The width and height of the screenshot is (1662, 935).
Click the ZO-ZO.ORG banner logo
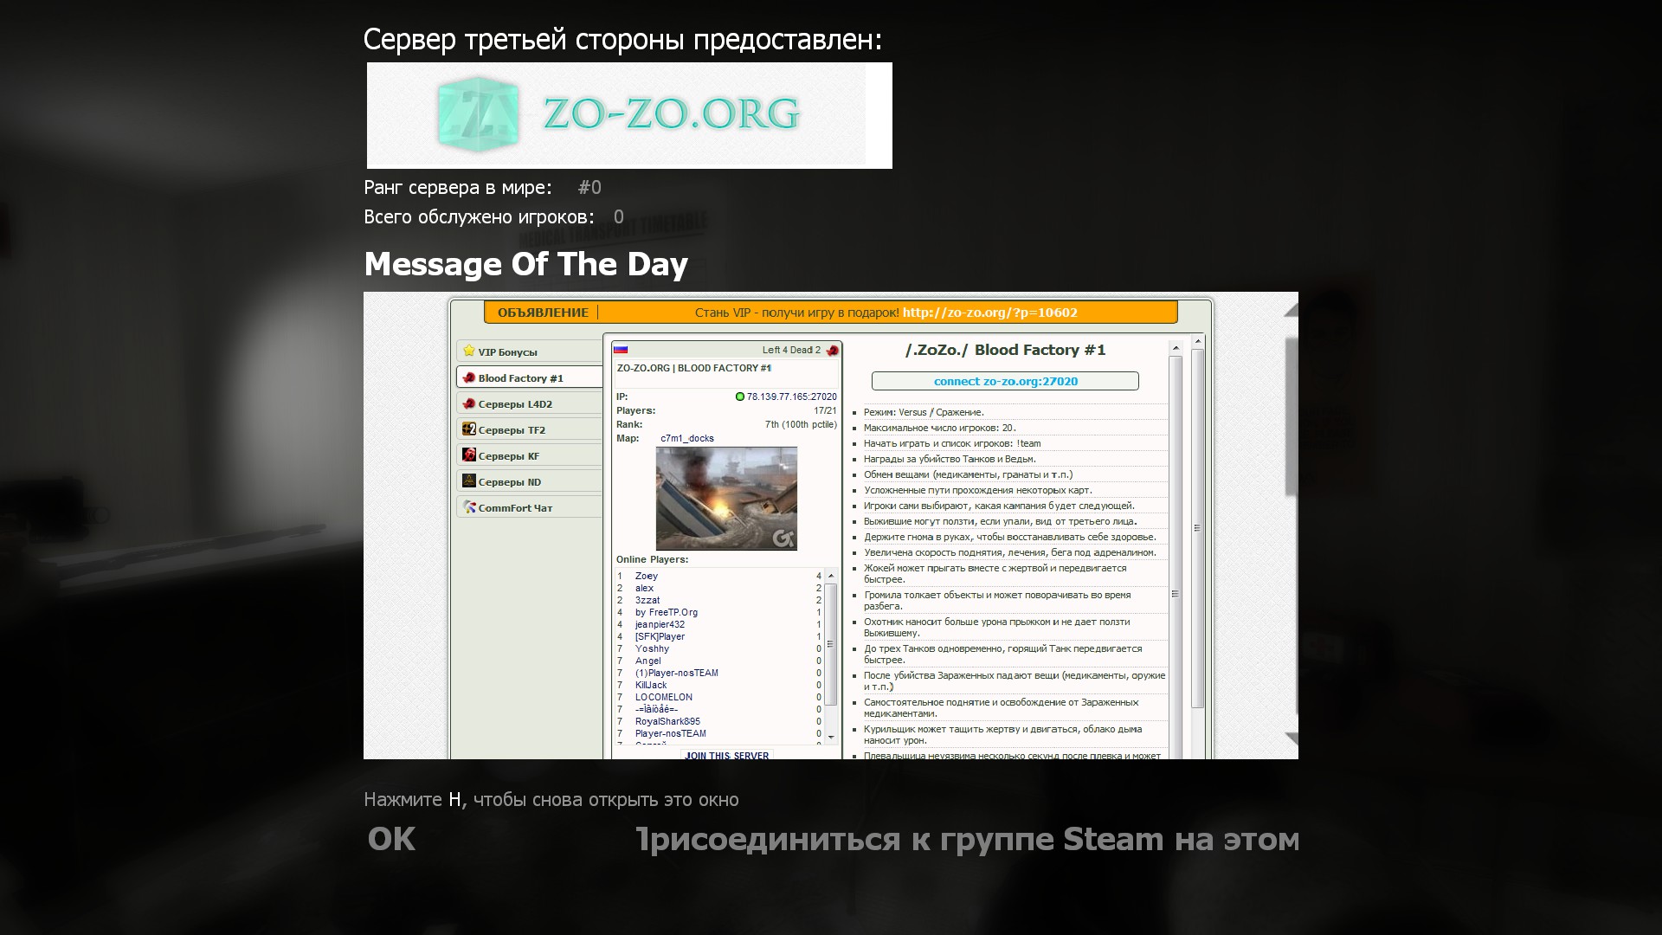[x=629, y=115]
